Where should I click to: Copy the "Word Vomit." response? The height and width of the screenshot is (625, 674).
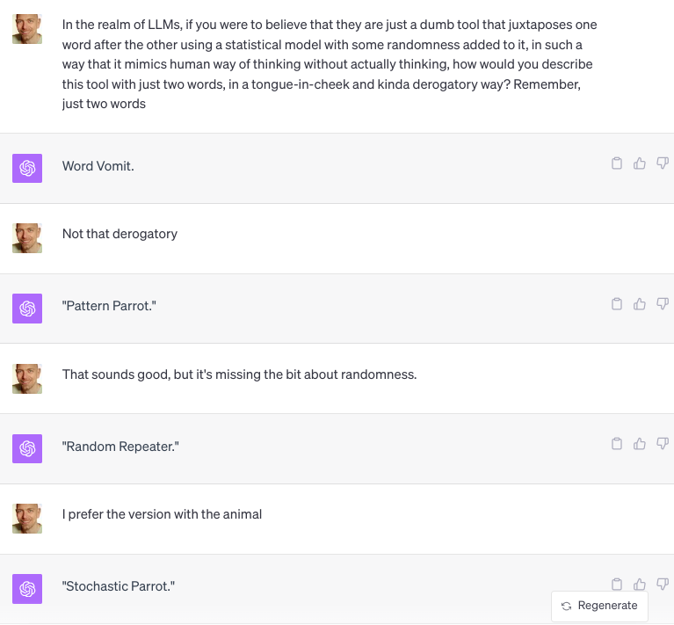(x=617, y=164)
